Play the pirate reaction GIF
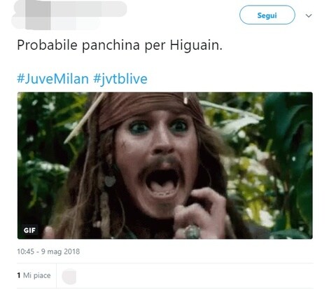This screenshot has height=290, width=329. (x=165, y=165)
